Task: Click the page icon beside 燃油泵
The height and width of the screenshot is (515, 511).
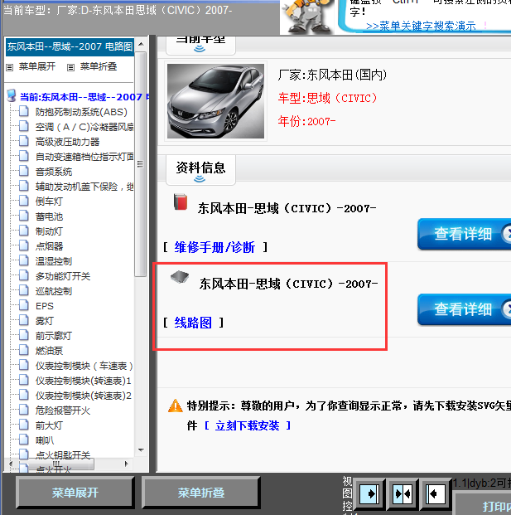Action: (x=24, y=350)
